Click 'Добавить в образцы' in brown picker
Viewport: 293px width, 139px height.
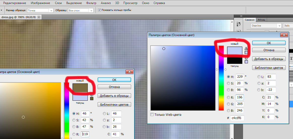coord(114,96)
